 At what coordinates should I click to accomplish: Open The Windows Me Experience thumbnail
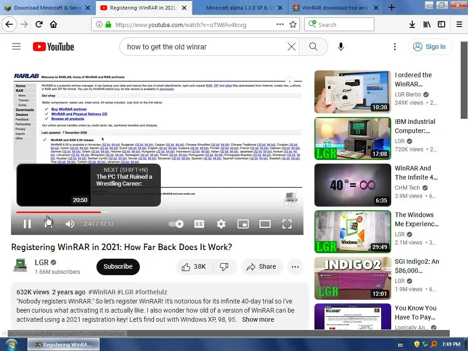[352, 232]
